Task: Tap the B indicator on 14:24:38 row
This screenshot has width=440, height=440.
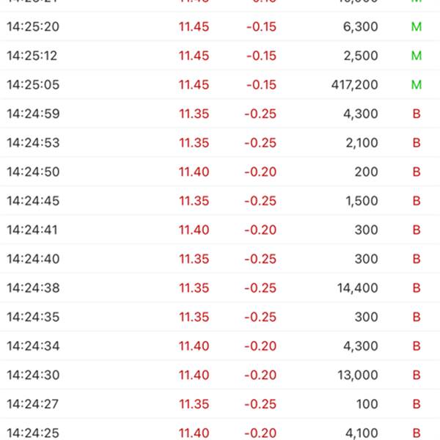Action: 417,288
